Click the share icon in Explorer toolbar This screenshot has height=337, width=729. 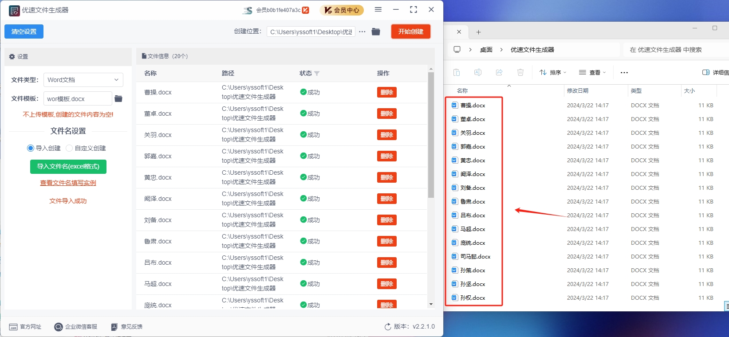click(x=499, y=72)
